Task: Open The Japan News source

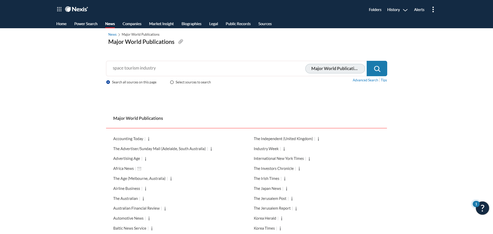Action: pyautogui.click(x=267, y=189)
